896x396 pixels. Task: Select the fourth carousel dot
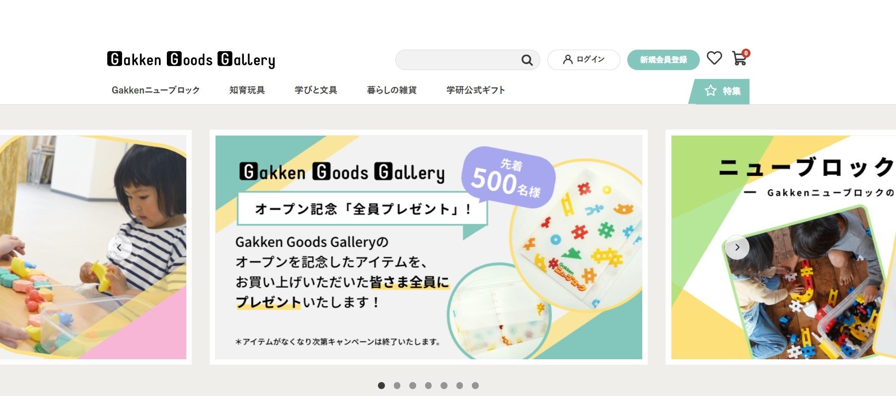(x=428, y=386)
